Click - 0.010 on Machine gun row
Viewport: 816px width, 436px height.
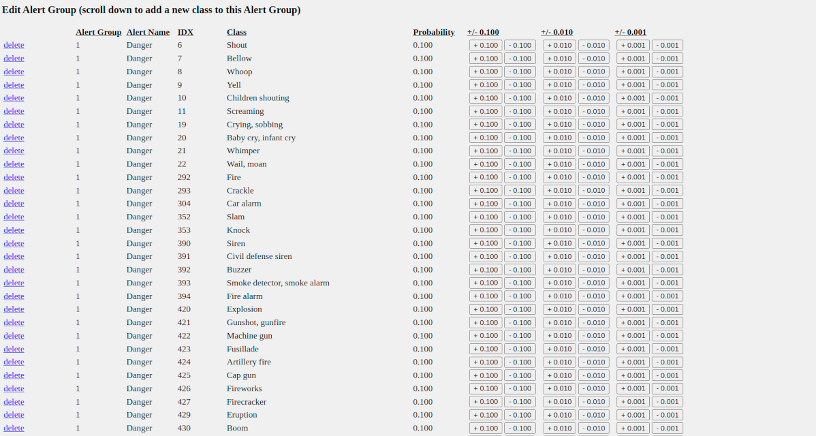click(593, 336)
